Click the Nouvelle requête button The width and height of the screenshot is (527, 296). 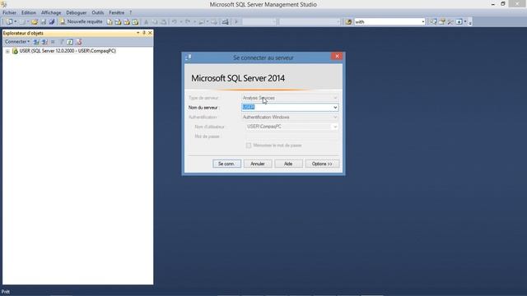[81, 22]
